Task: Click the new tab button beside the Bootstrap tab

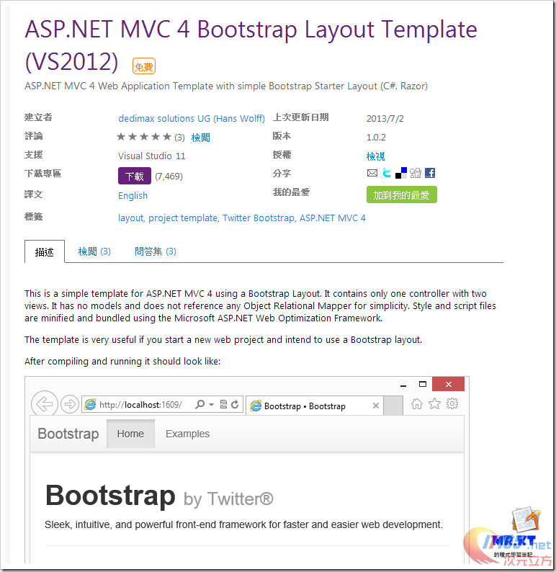Action: (393, 406)
